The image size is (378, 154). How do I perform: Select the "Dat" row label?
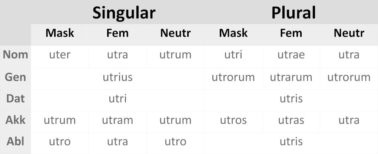tap(16, 99)
